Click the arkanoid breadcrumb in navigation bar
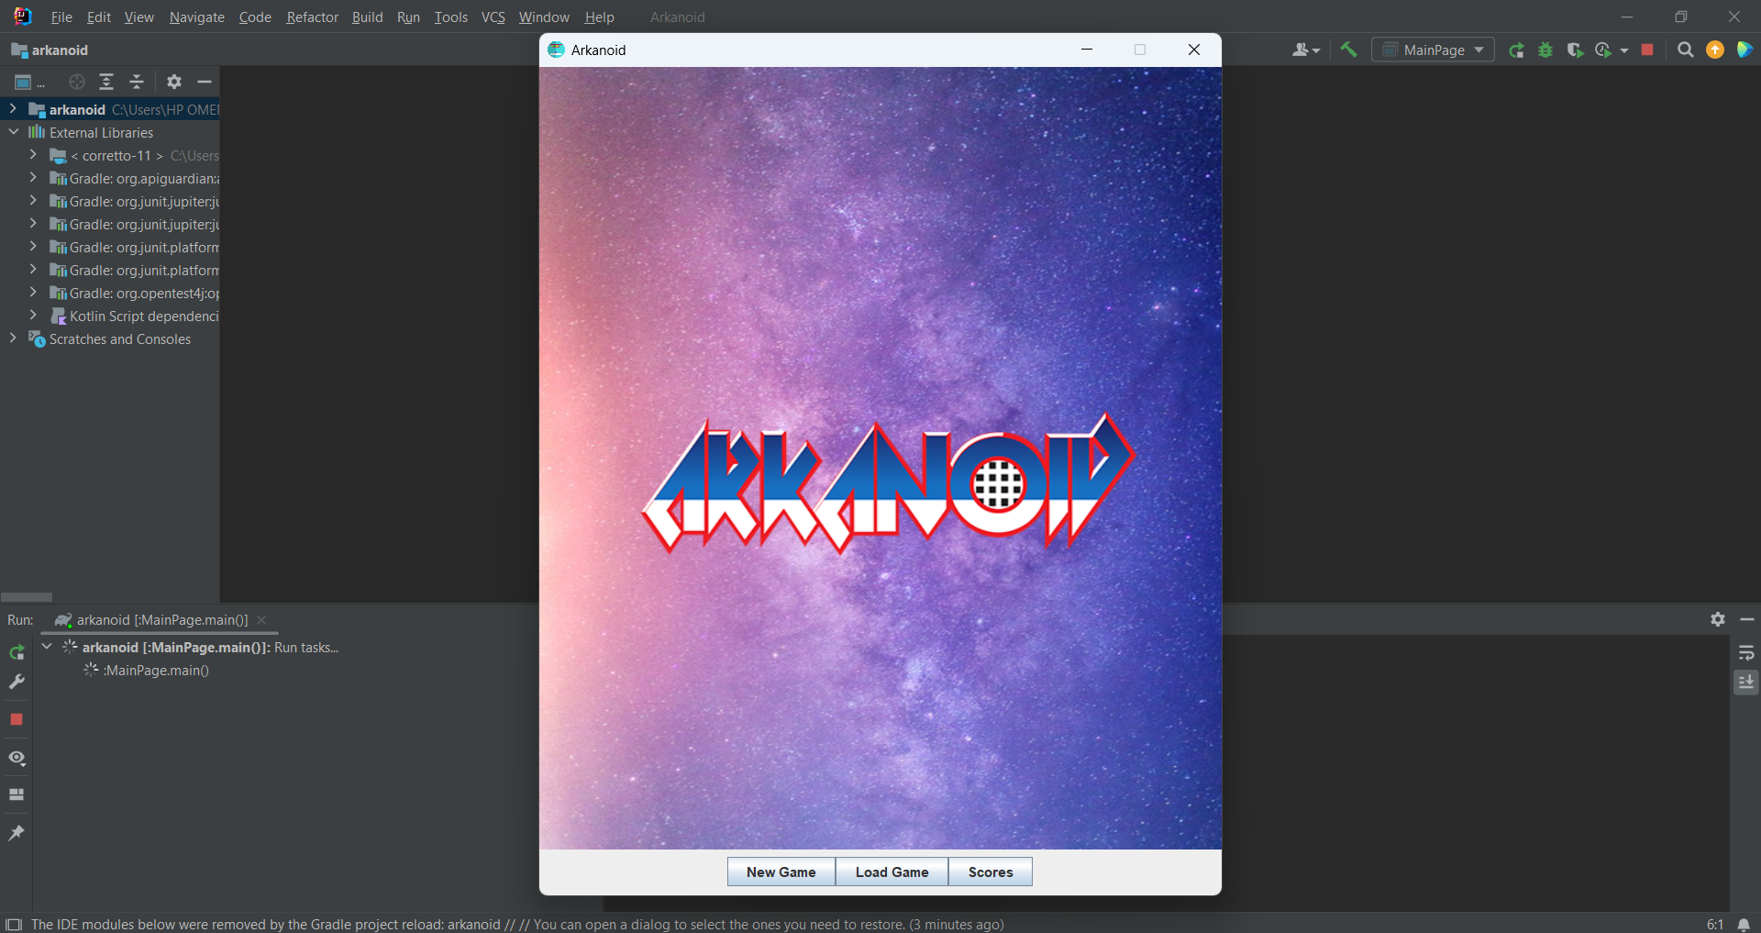The height and width of the screenshot is (933, 1761). click(50, 50)
